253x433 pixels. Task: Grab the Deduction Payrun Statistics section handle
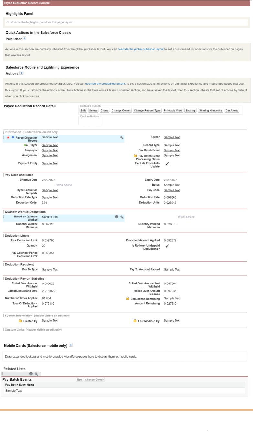click(4, 279)
